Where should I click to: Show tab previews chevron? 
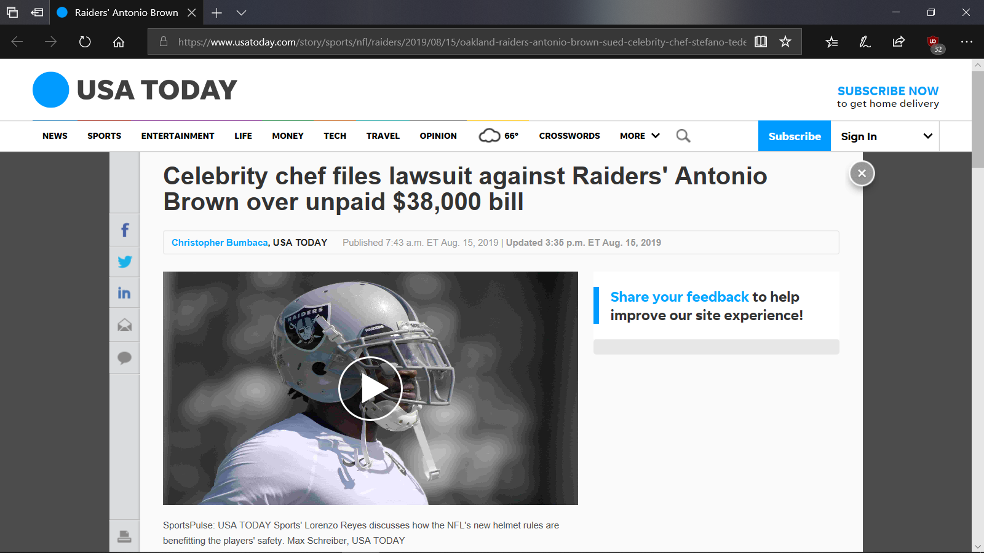(x=241, y=12)
